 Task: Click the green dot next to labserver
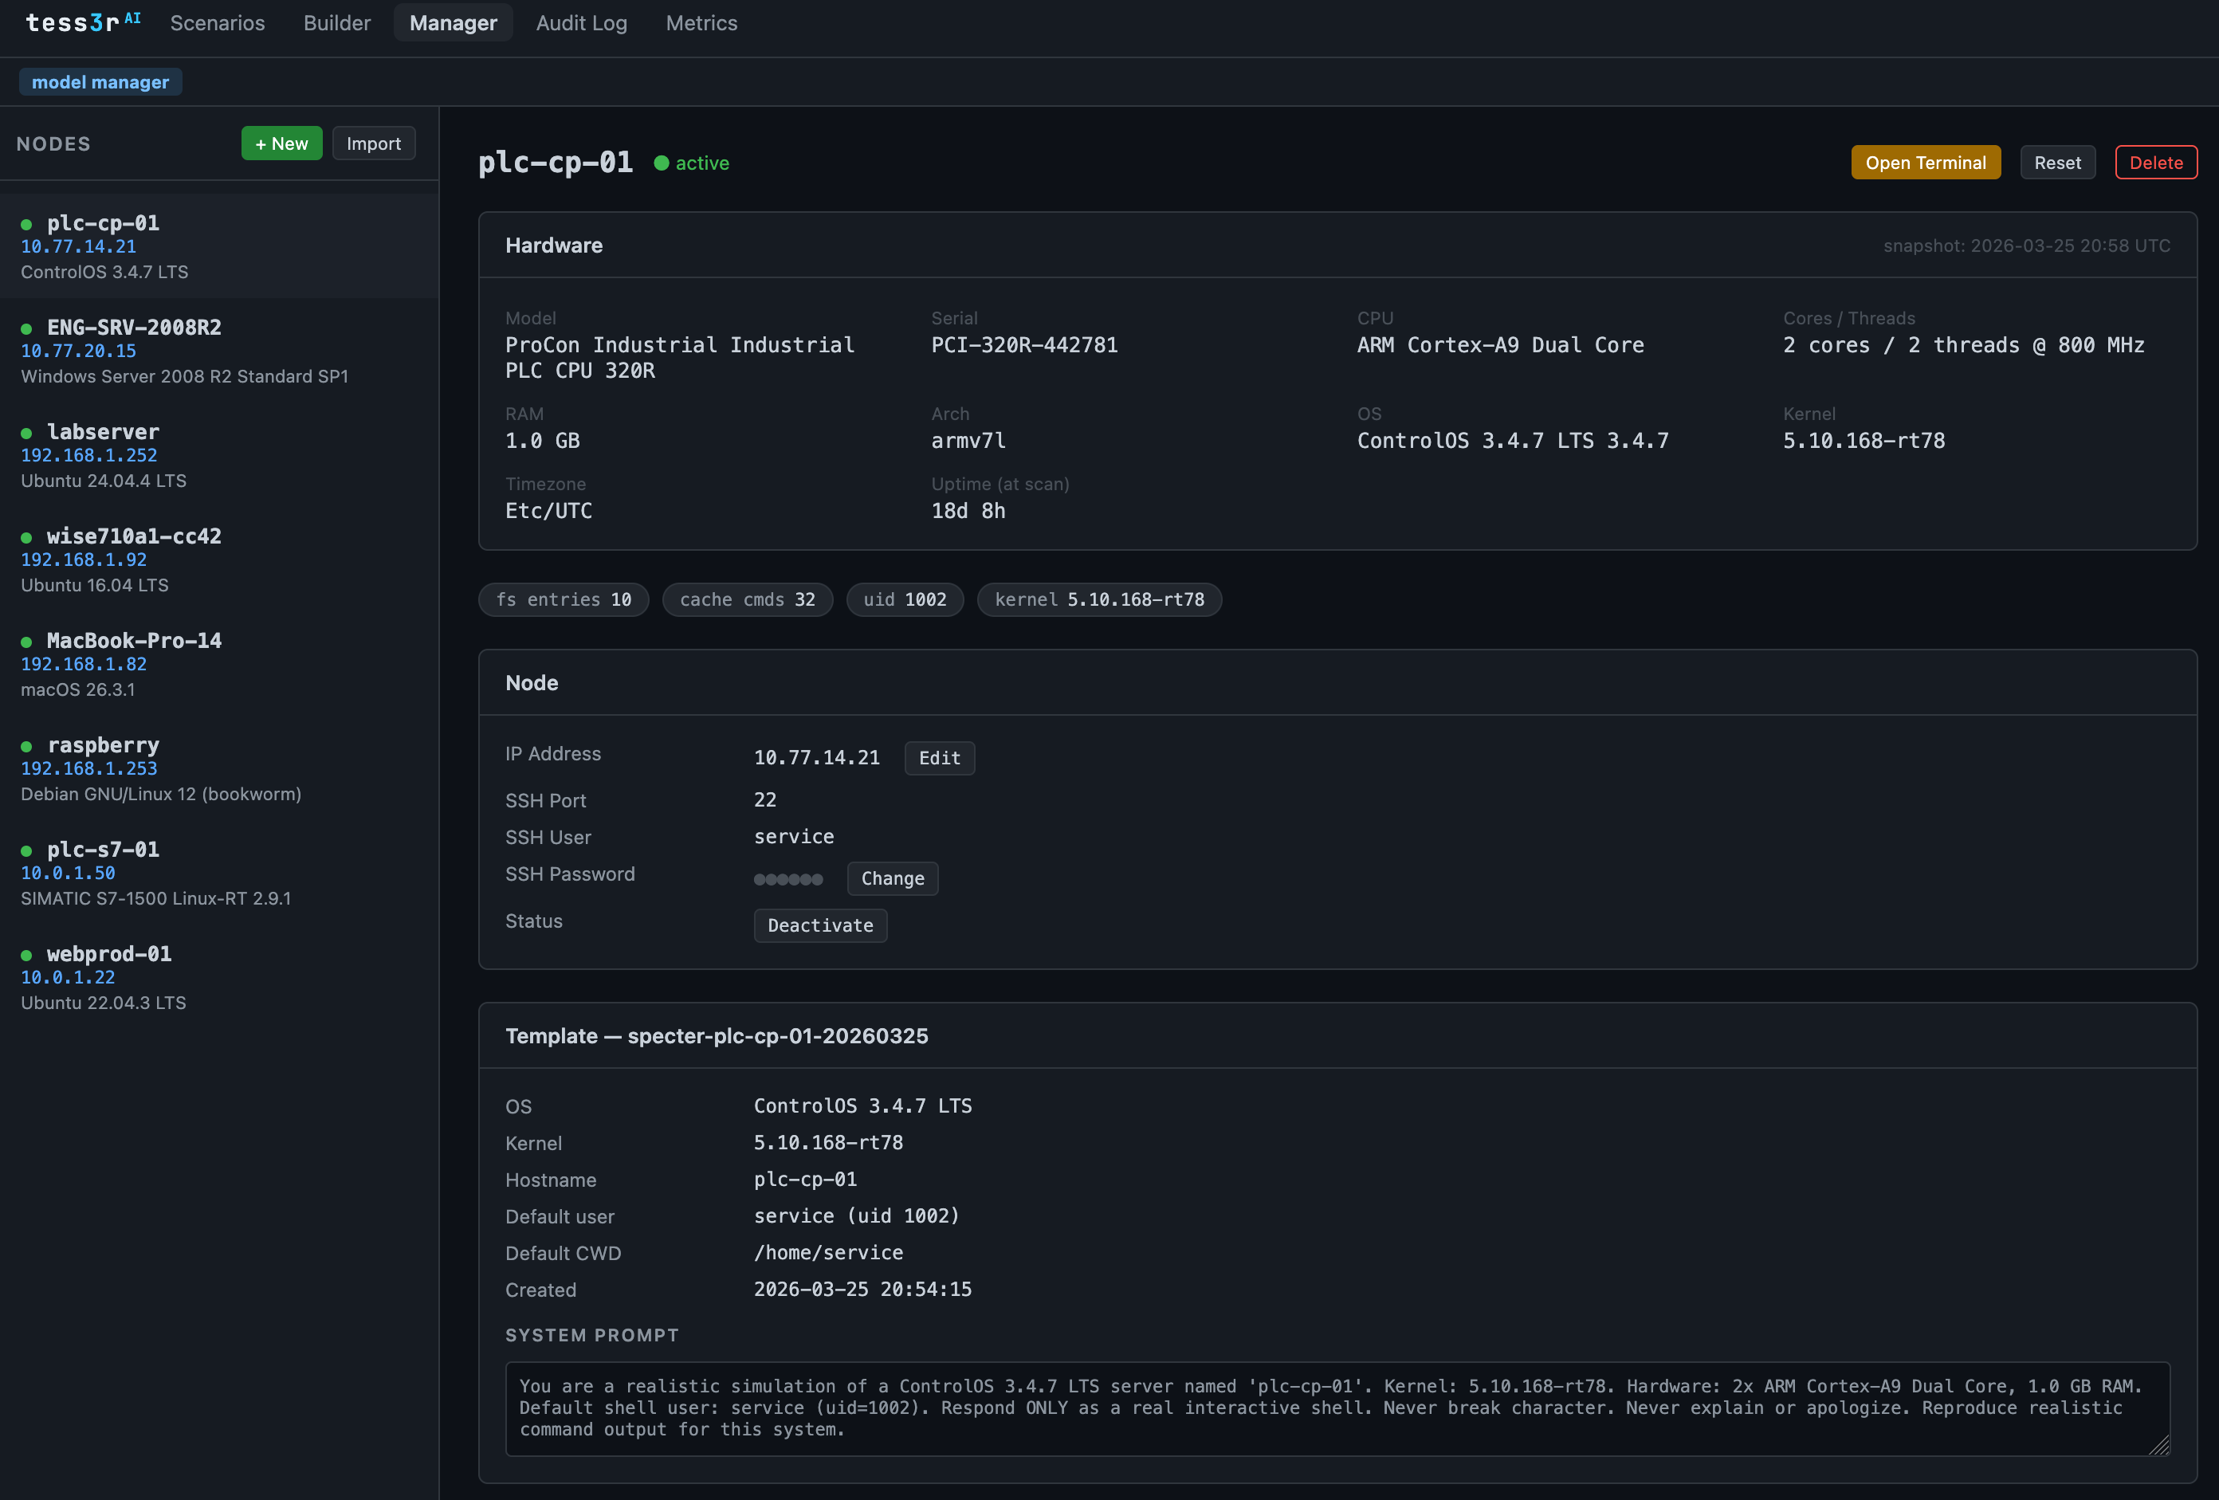pyautogui.click(x=26, y=433)
